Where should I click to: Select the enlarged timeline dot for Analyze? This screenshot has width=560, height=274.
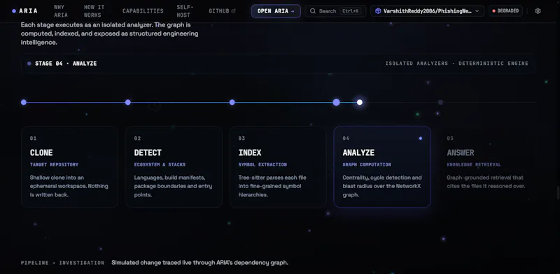[336, 102]
